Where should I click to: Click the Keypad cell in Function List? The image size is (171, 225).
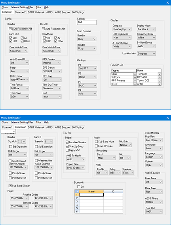coord(124,71)
